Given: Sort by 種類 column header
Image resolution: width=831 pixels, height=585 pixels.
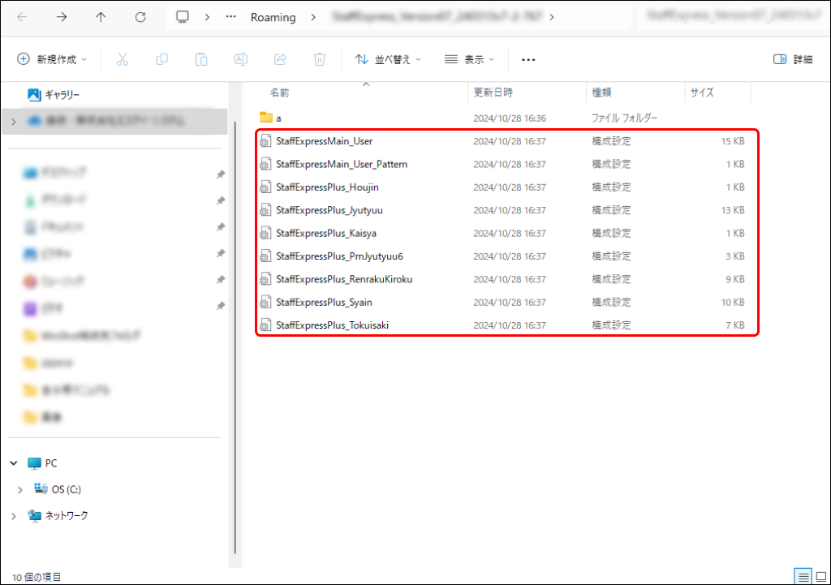Looking at the screenshot, I should click(x=601, y=92).
